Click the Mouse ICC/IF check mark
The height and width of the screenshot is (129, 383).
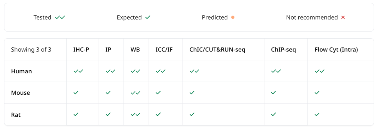tap(158, 92)
